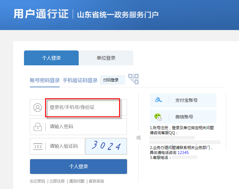Click the user avatar icon in username field
This screenshot has width=239, height=189.
(38, 107)
